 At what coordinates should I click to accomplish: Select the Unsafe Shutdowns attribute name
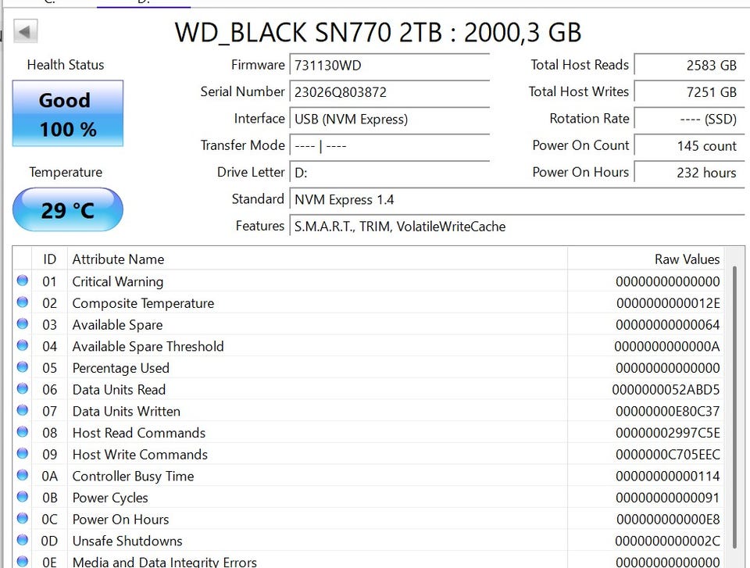point(127,541)
